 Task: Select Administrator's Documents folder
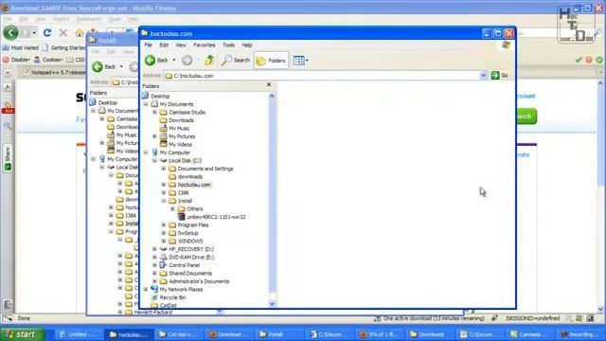[199, 281]
